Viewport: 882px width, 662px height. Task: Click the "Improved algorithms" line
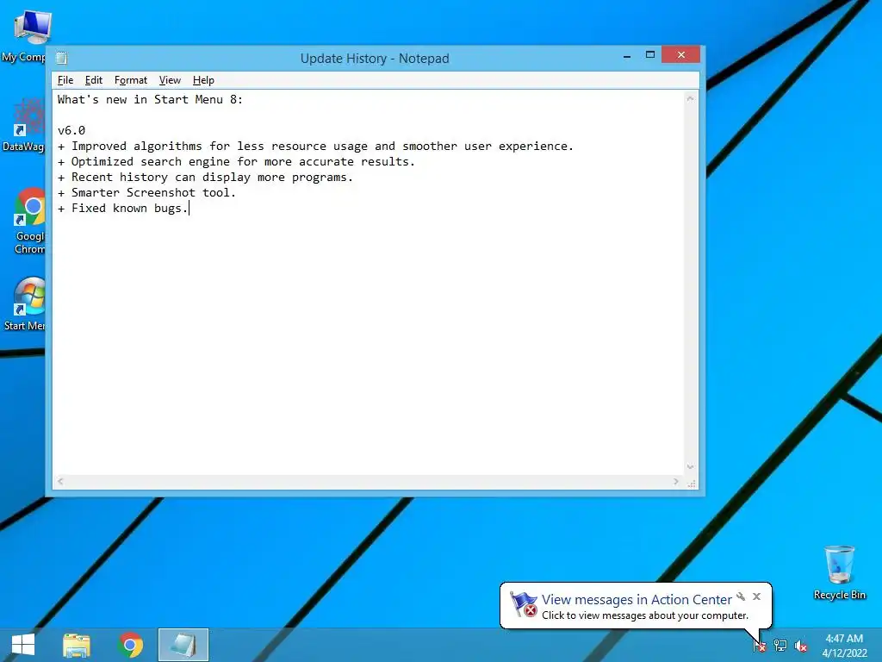point(315,147)
